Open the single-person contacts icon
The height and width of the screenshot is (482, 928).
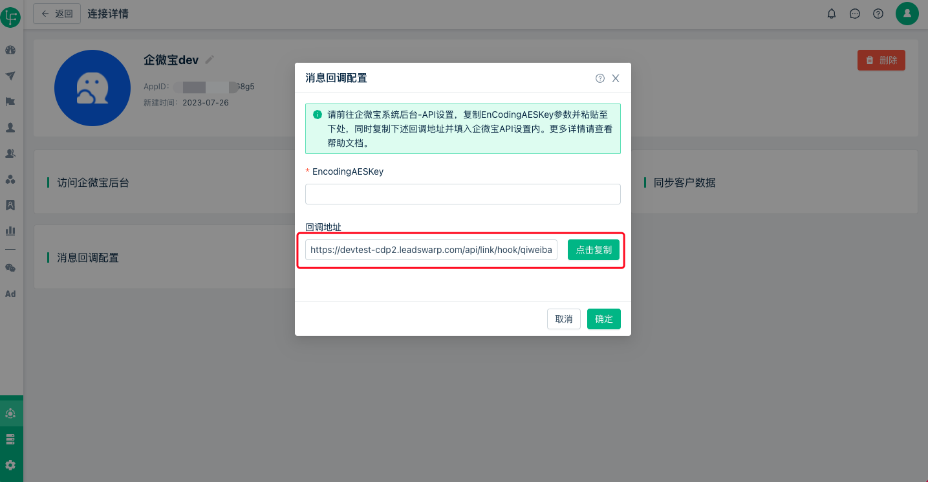click(10, 127)
